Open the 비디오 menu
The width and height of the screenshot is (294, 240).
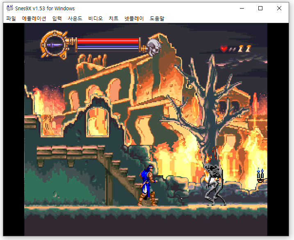coord(96,18)
